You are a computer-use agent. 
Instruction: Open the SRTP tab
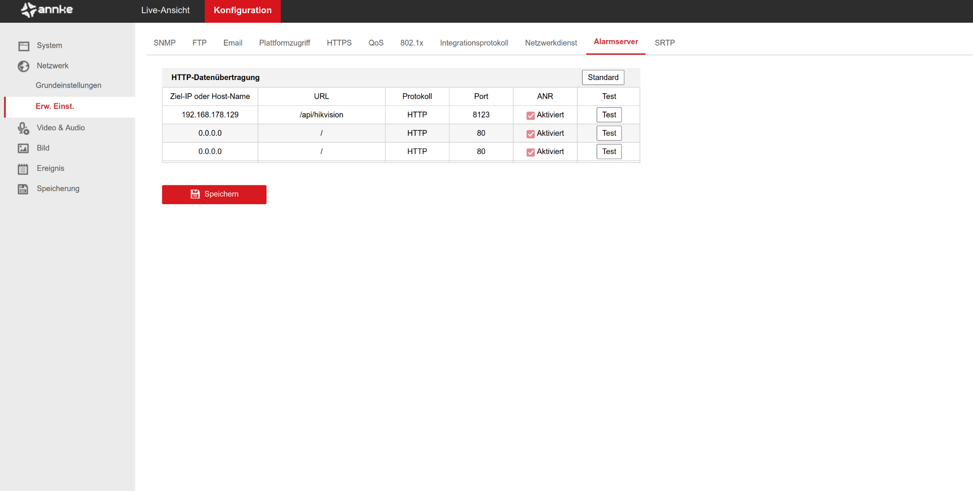coord(664,43)
